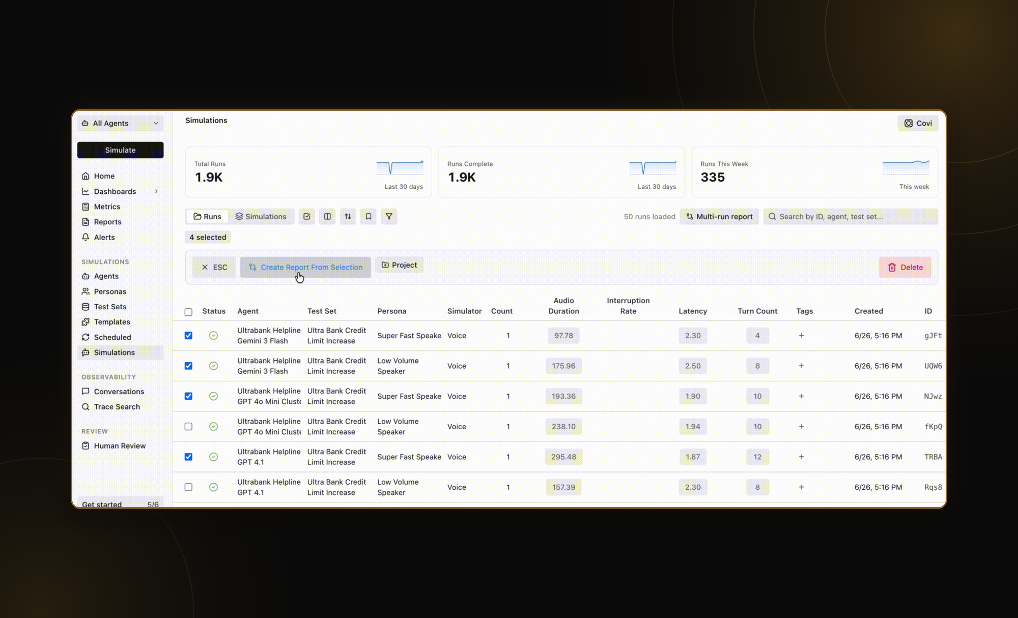1018x618 pixels.
Task: Check the Rqs8 run checkbox
Action: (x=188, y=487)
